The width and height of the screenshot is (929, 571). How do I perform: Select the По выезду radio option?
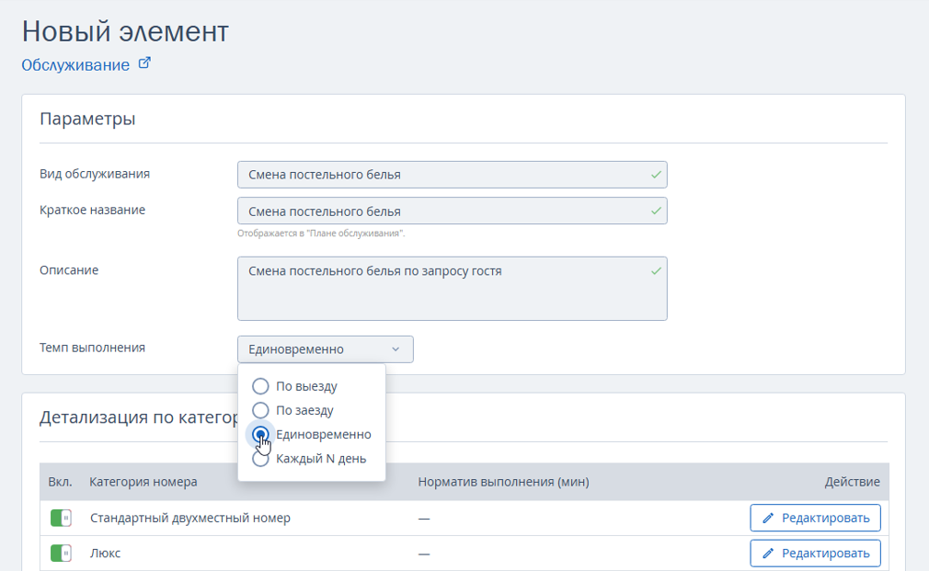pyautogui.click(x=260, y=386)
